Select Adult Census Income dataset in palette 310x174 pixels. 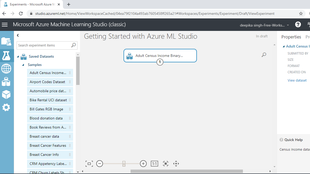tap(50, 73)
